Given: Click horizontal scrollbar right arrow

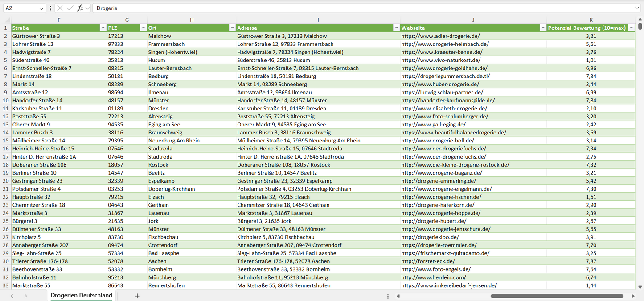Looking at the screenshot, I should point(633,296).
